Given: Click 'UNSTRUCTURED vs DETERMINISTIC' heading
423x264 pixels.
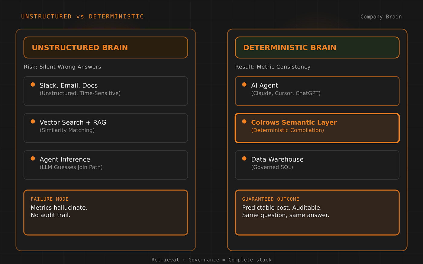Looking at the screenshot, I should click(82, 16).
